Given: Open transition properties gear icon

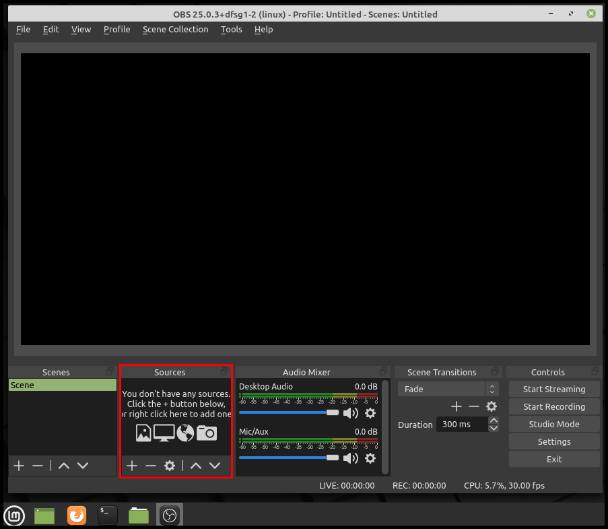Looking at the screenshot, I should [492, 406].
